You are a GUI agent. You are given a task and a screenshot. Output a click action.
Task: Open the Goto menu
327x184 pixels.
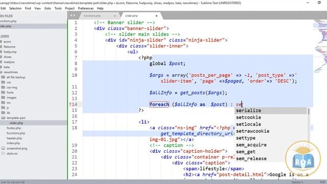[48, 8]
